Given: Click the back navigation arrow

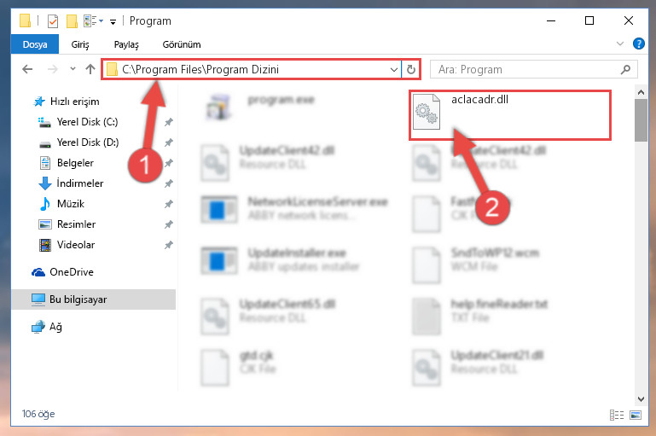Looking at the screenshot, I should coord(27,69).
